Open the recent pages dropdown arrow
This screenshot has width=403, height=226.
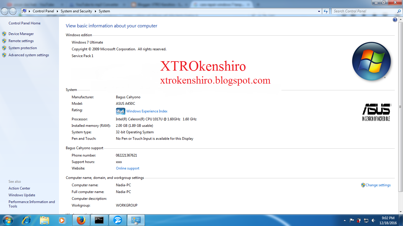click(19, 11)
